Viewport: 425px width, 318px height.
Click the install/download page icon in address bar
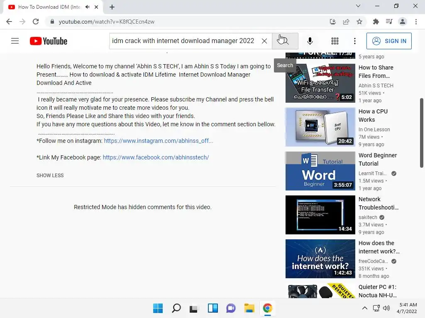point(333,22)
